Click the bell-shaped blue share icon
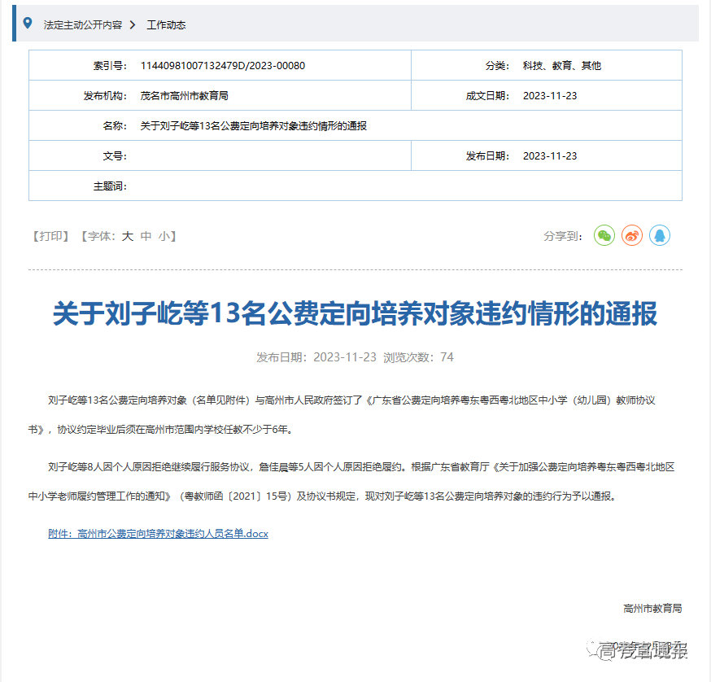Viewport: 711px width, 682px height. pos(660,234)
